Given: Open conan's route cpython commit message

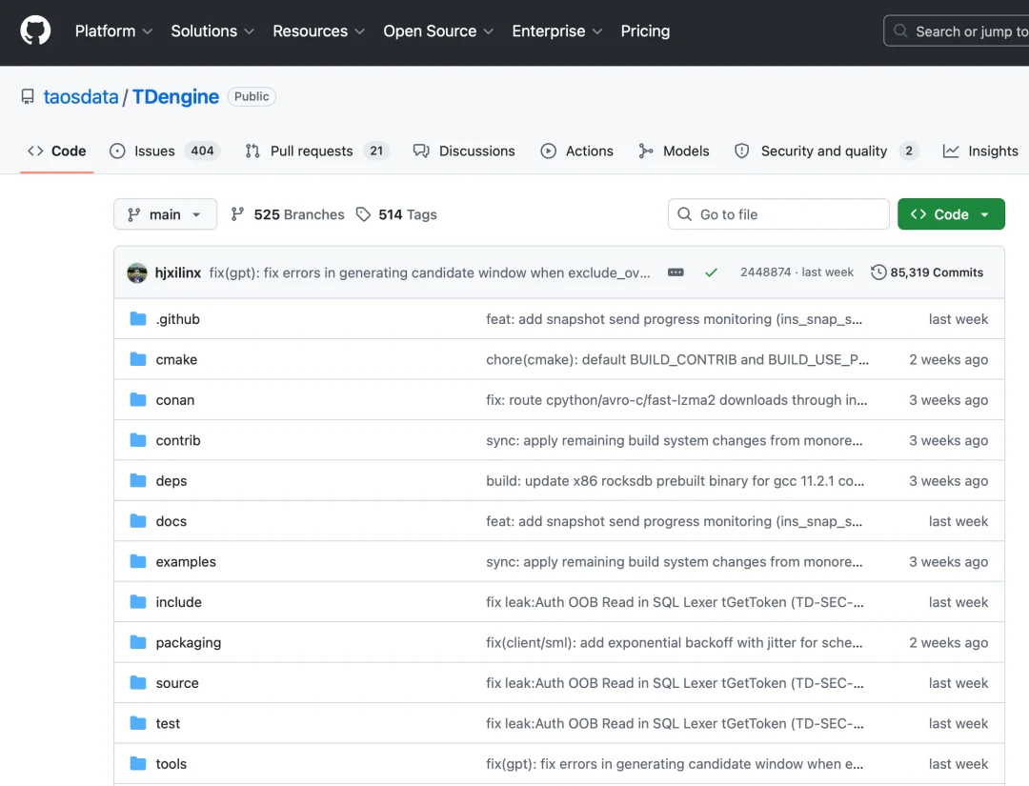Looking at the screenshot, I should tap(676, 400).
